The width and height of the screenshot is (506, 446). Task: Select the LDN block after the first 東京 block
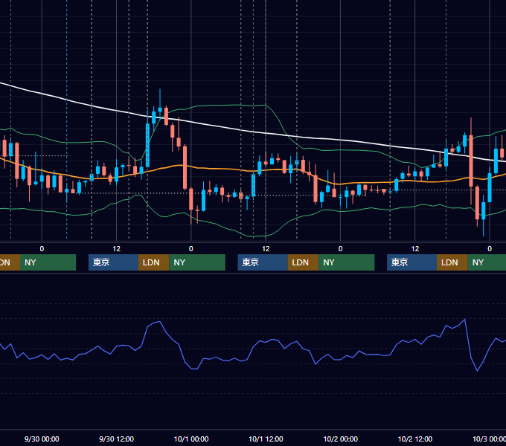point(153,262)
